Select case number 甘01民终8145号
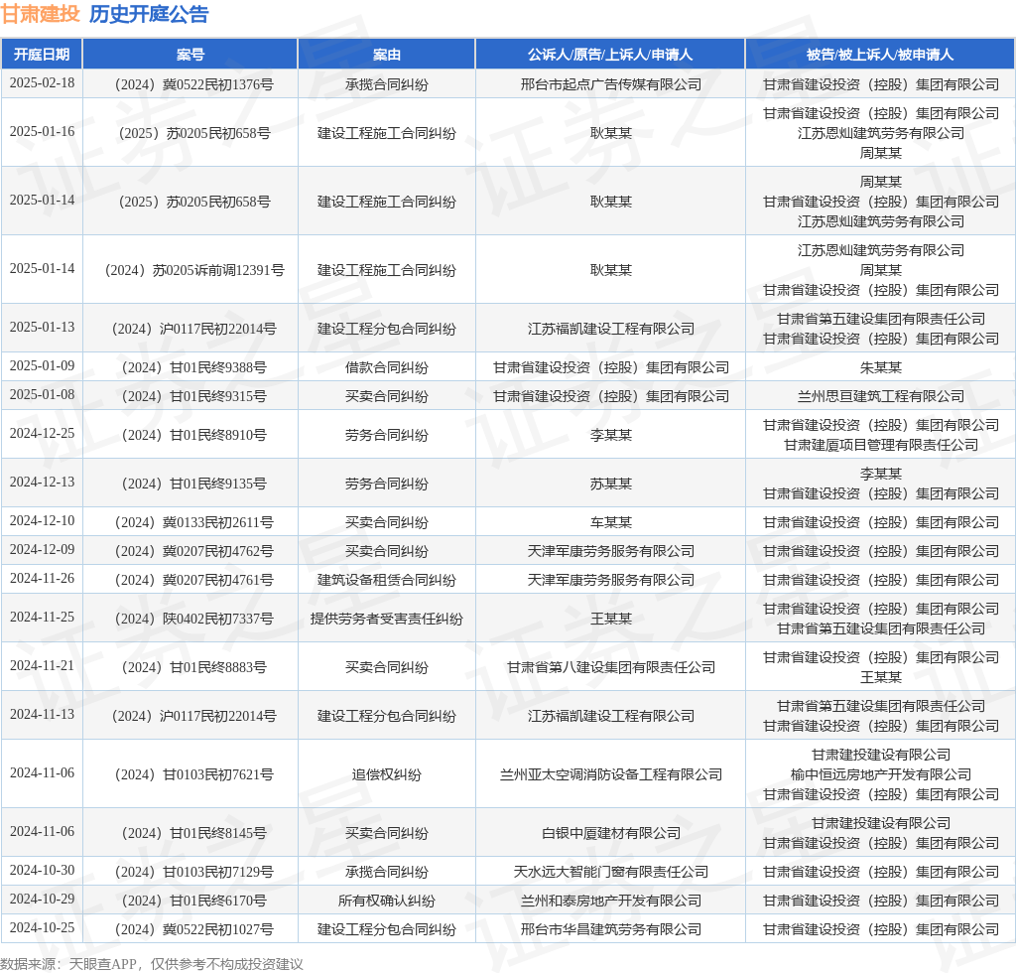 coord(193,834)
